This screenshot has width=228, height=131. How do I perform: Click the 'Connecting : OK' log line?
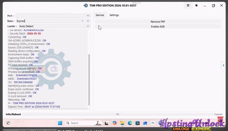[x=17, y=37]
